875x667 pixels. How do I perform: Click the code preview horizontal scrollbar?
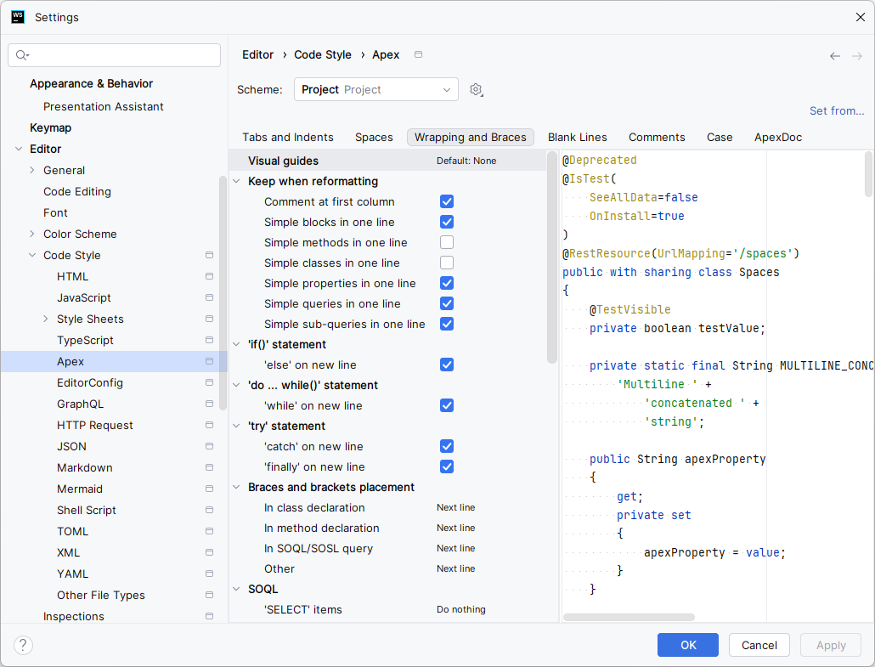coord(629,617)
